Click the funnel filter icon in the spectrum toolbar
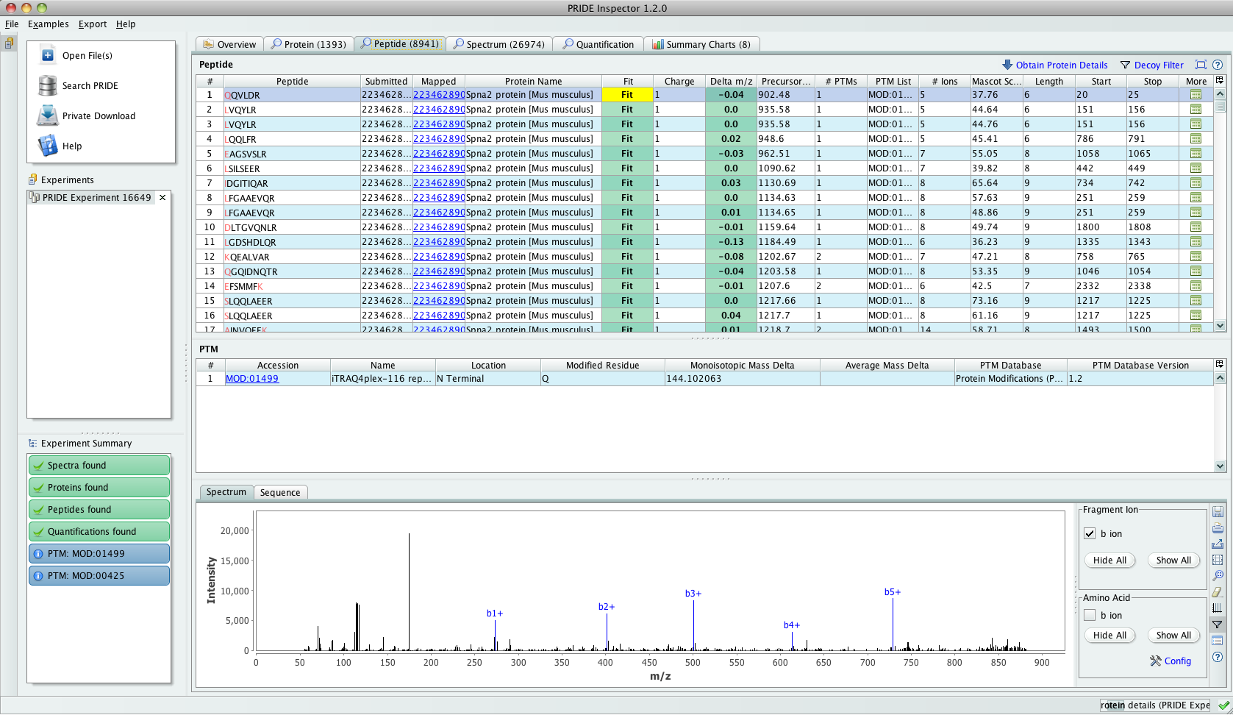The height and width of the screenshot is (715, 1233). [x=1218, y=625]
